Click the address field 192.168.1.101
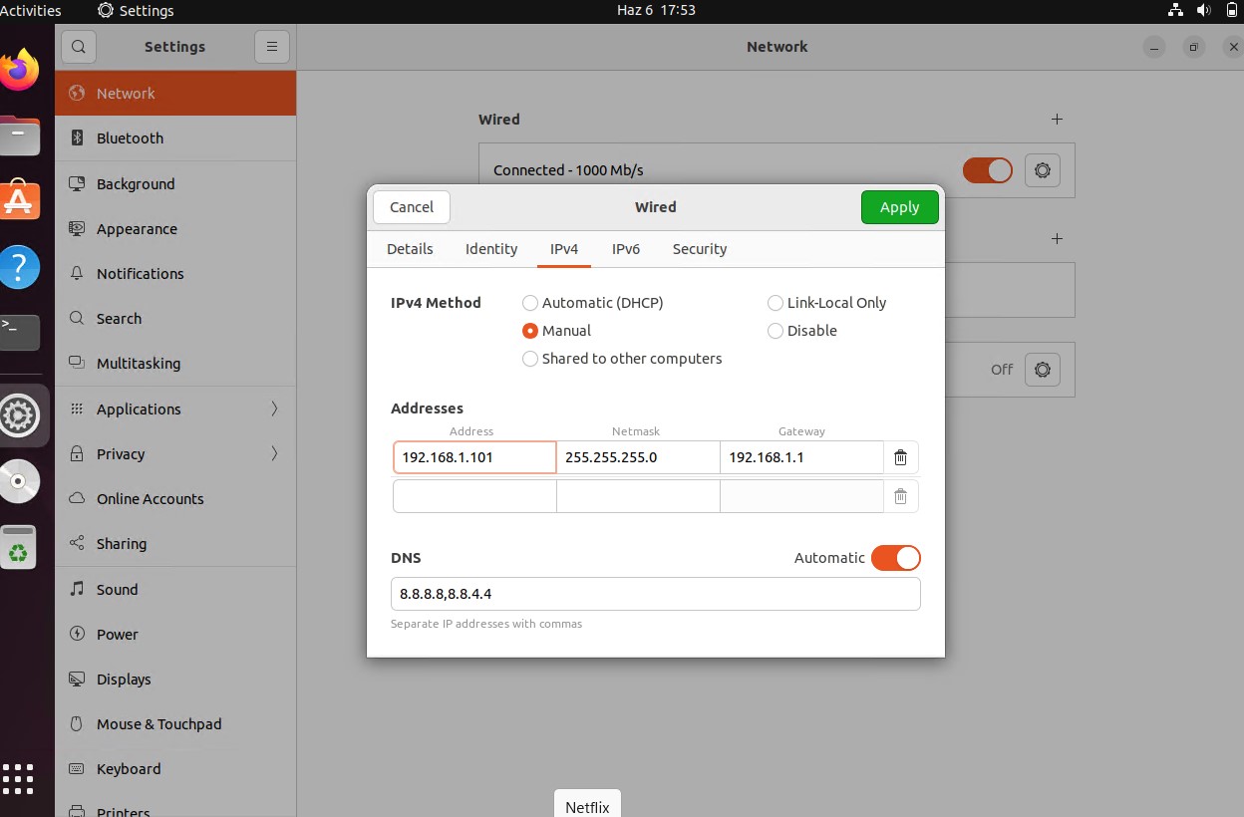This screenshot has height=817, width=1244. coord(474,457)
